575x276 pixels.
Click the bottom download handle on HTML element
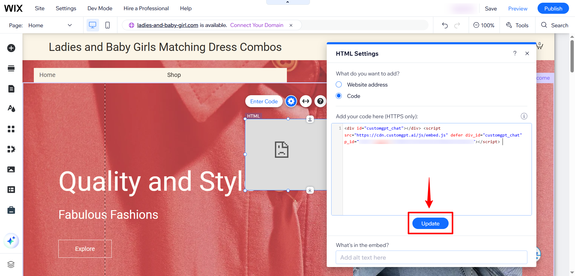(310, 190)
